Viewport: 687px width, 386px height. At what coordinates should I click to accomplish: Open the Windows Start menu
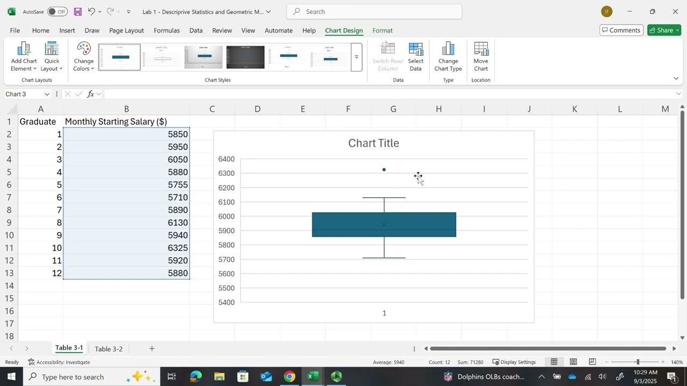(11, 376)
